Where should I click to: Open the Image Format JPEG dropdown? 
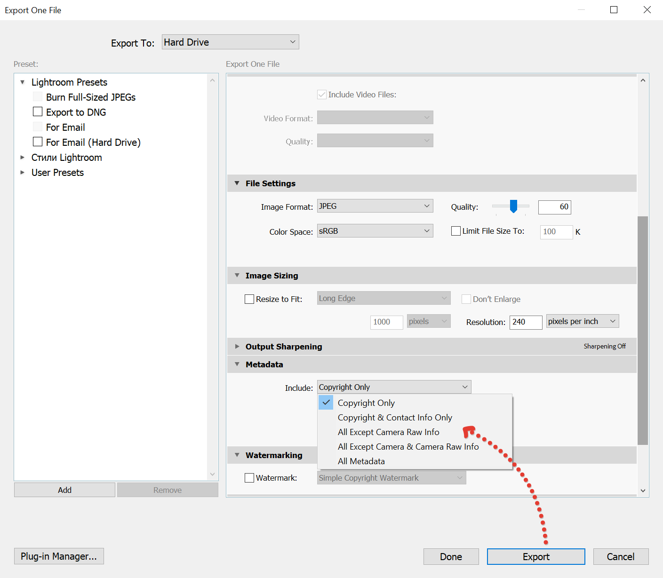[x=375, y=206]
